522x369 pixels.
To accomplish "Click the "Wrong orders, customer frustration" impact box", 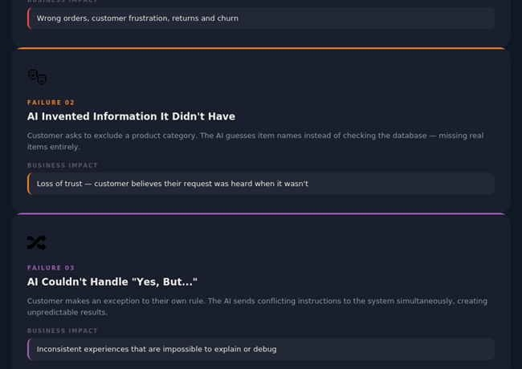I will [x=261, y=18].
